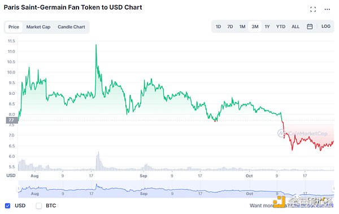Click the 7.7 price marker label
This screenshot has height=214, width=339.
click(x=12, y=120)
